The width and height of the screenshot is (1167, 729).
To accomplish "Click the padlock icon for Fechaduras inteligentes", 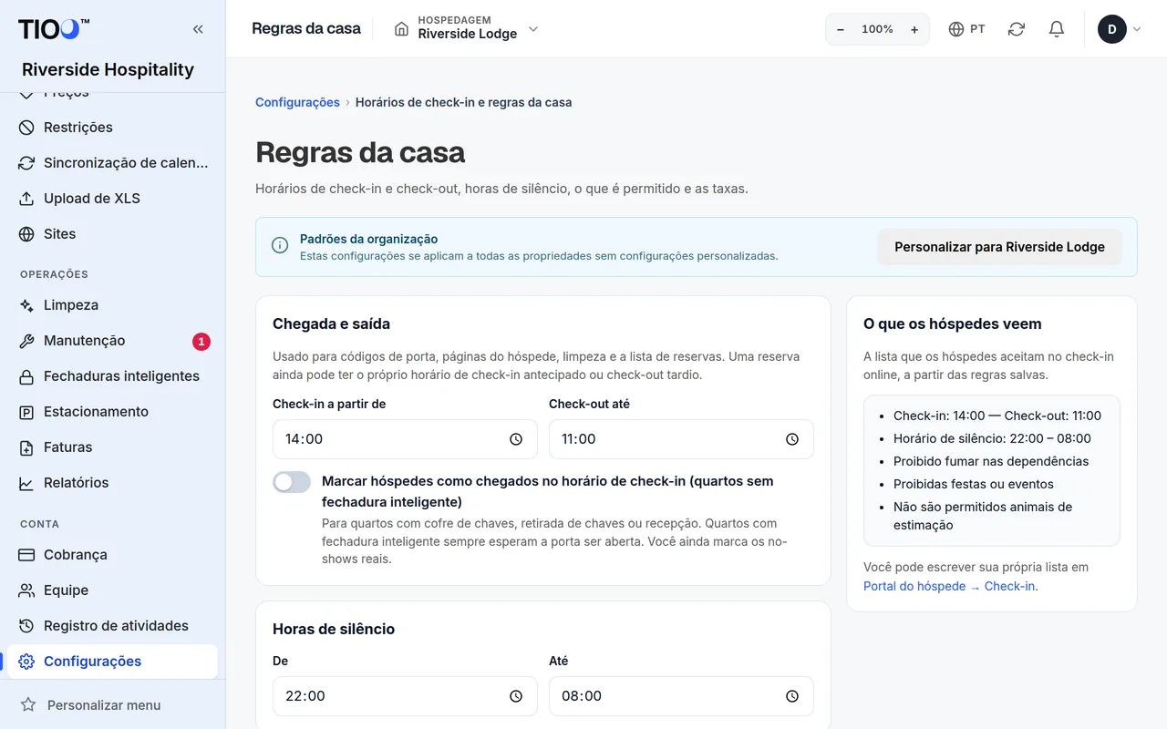I will point(26,376).
